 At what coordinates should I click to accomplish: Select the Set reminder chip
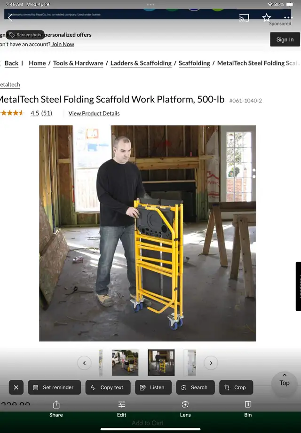click(55, 387)
